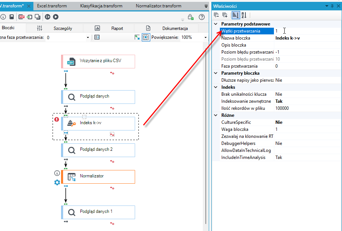Run the transformation with the play button
342x231 pixels.
tap(56, 17)
